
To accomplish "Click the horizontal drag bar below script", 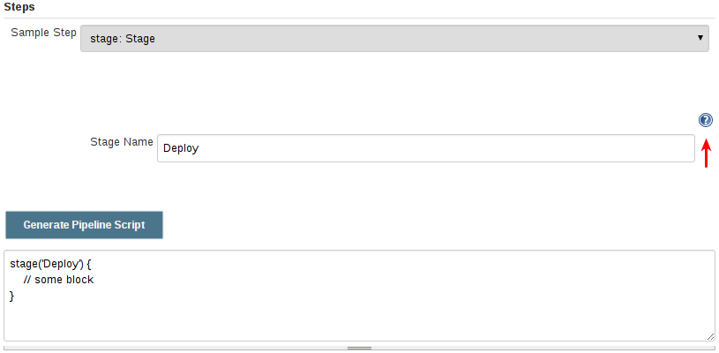I will click(359, 349).
